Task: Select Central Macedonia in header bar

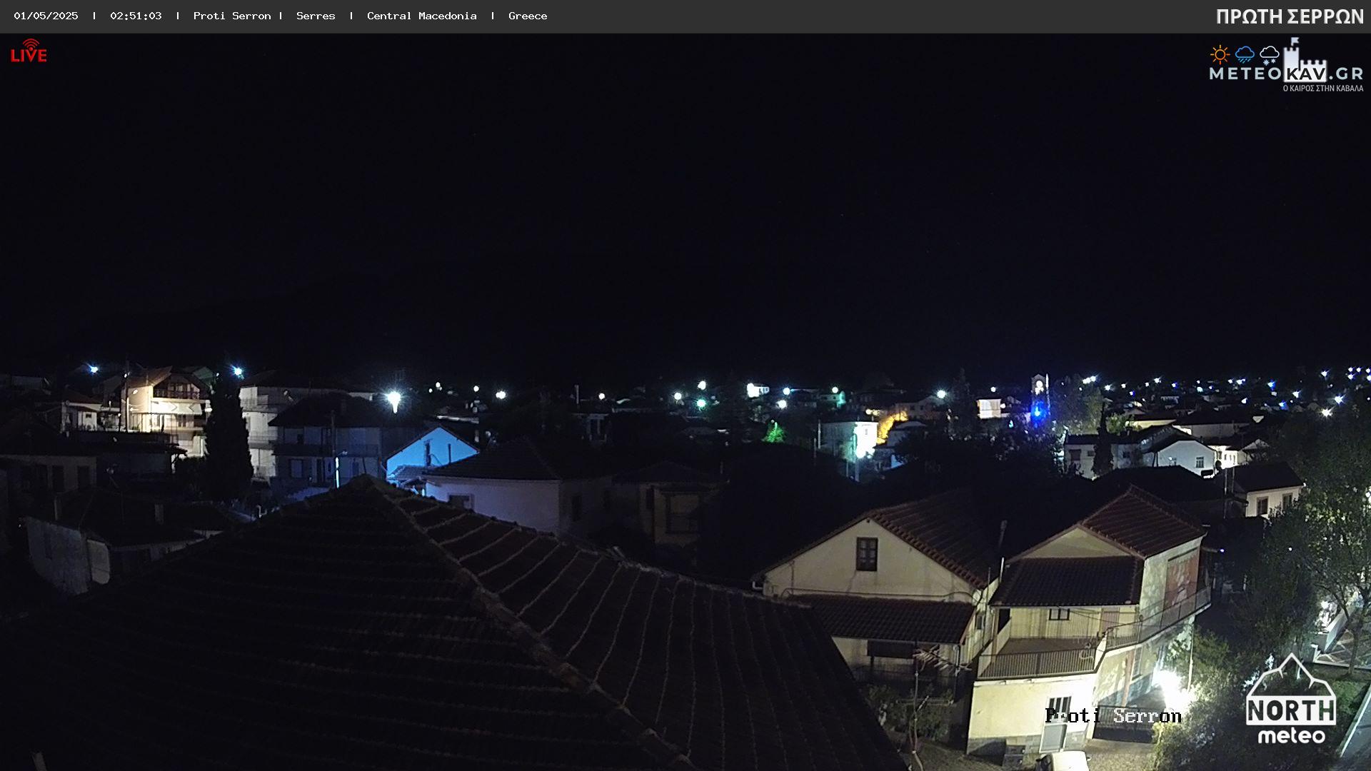Action: click(x=421, y=16)
